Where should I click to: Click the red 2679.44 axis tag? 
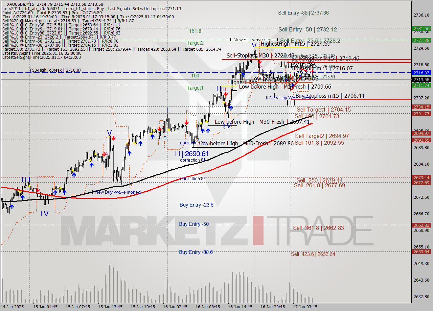click(x=421, y=177)
